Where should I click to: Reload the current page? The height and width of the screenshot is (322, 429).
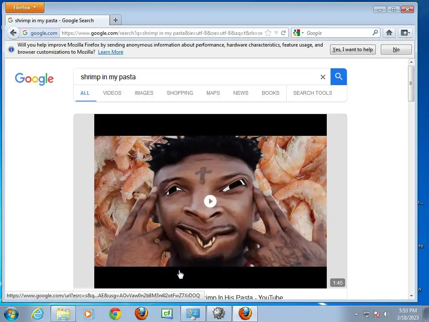pos(284,33)
